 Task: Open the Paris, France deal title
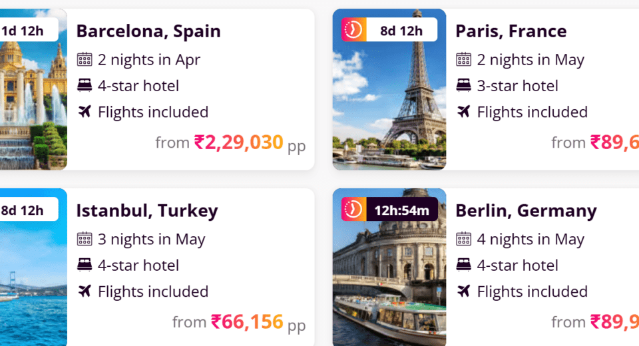point(511,31)
